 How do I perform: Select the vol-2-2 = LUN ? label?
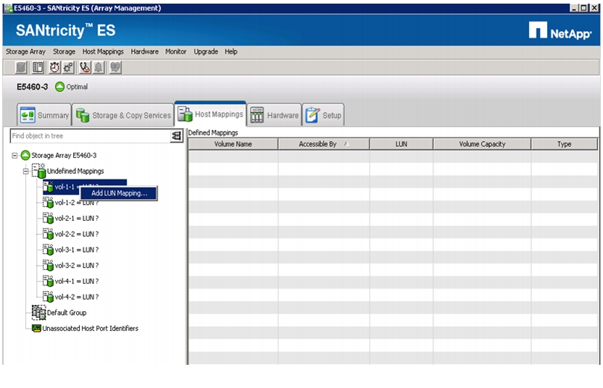tap(77, 234)
